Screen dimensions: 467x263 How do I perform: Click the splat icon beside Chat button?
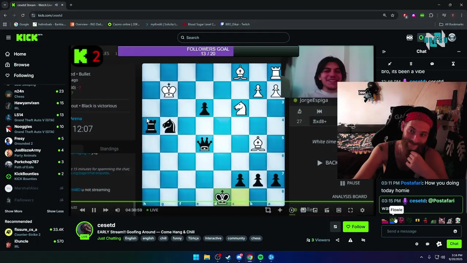(439, 244)
